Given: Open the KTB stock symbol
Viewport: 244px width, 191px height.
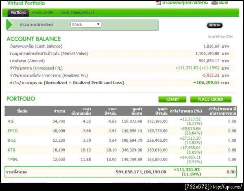Looking at the screenshot, I should [11, 150].
